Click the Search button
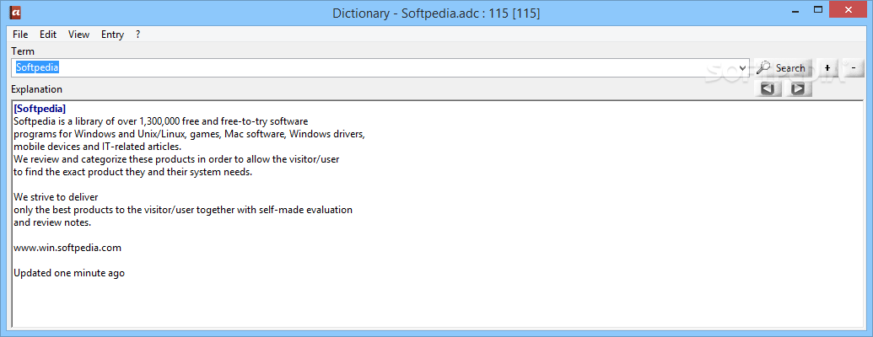 [782, 68]
